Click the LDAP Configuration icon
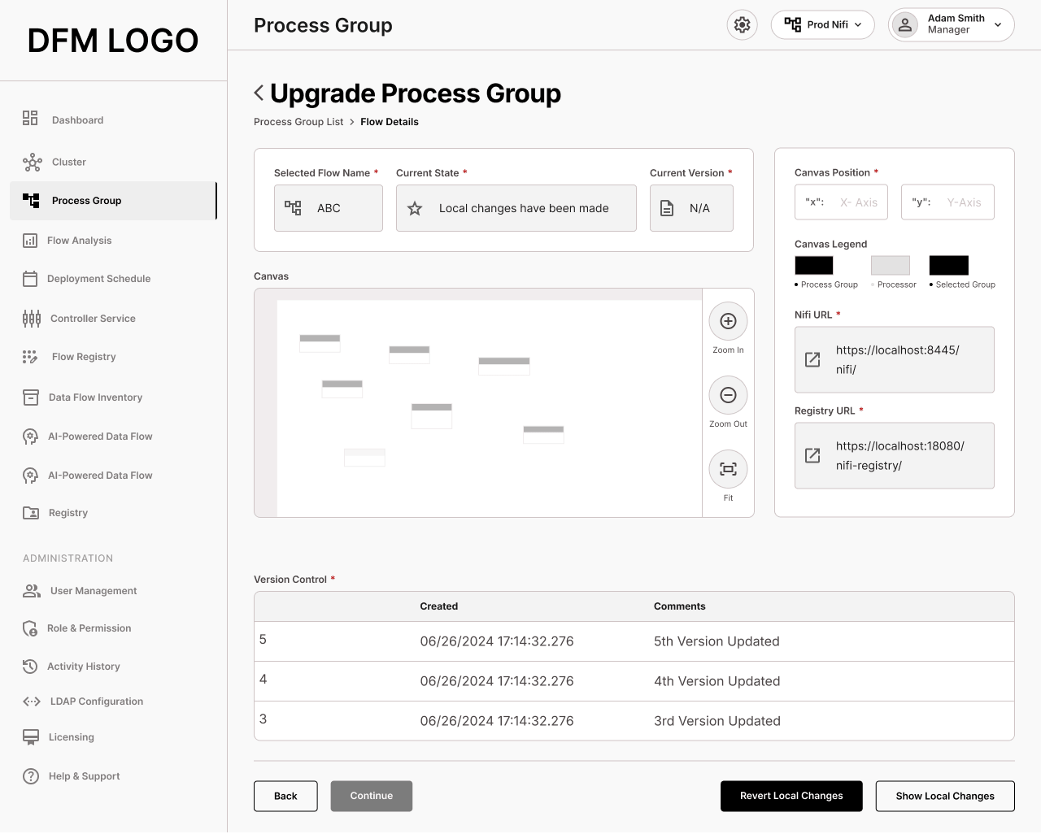Image resolution: width=1041 pixels, height=834 pixels. pos(32,702)
